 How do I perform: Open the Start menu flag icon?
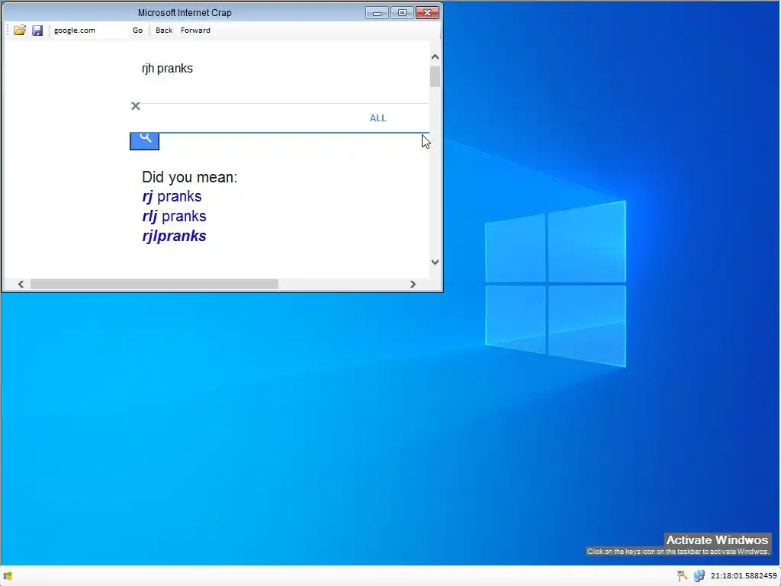(x=8, y=576)
